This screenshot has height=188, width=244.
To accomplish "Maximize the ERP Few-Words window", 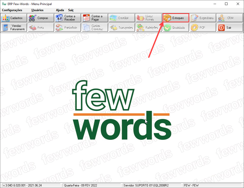I will pos(226,4).
